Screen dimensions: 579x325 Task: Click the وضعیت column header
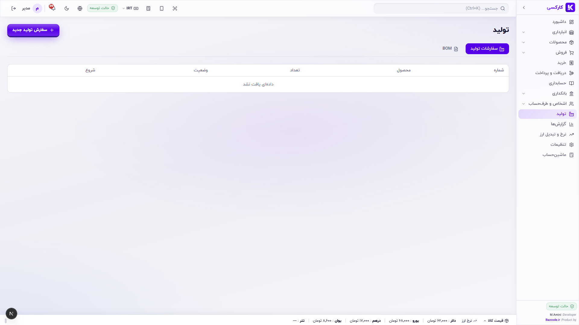pos(201,70)
